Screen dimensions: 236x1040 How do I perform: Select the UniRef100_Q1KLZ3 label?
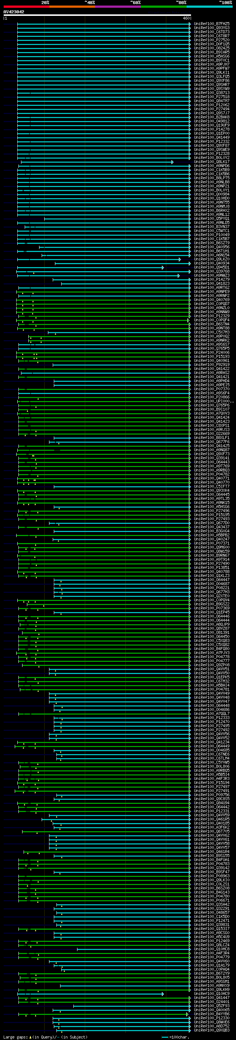(212, 576)
